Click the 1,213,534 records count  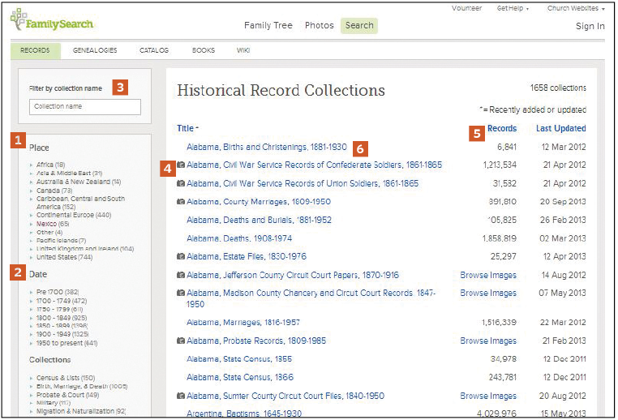500,165
